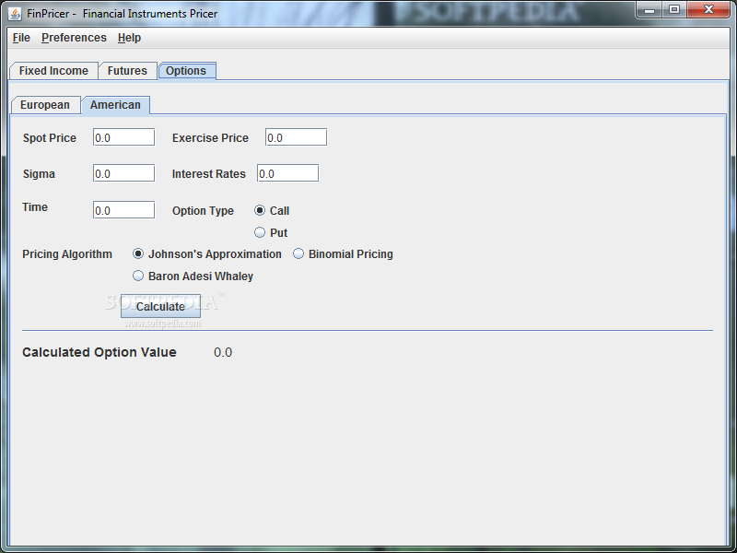737x553 pixels.
Task: Focus the Sigma input field
Action: [123, 173]
